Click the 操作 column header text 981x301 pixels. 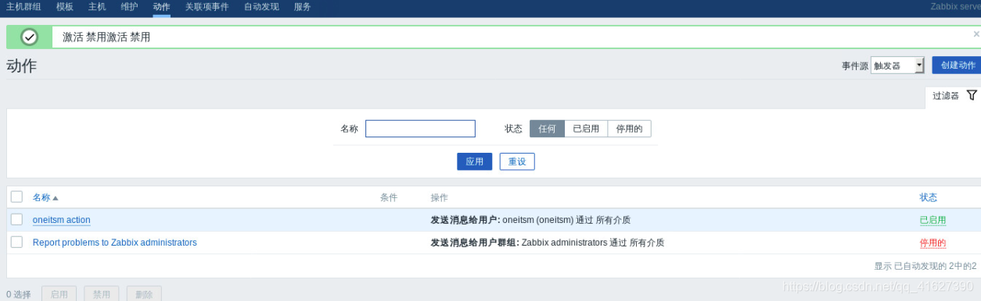click(439, 198)
